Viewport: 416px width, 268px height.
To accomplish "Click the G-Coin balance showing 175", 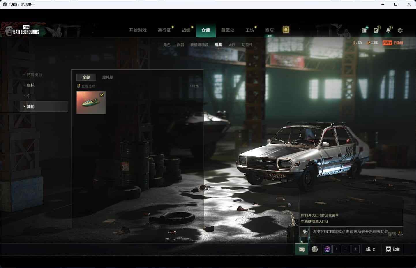I will [x=357, y=43].
